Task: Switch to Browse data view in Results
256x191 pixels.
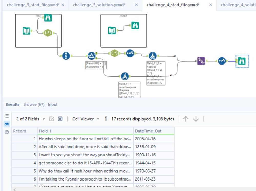Action: tap(7, 124)
